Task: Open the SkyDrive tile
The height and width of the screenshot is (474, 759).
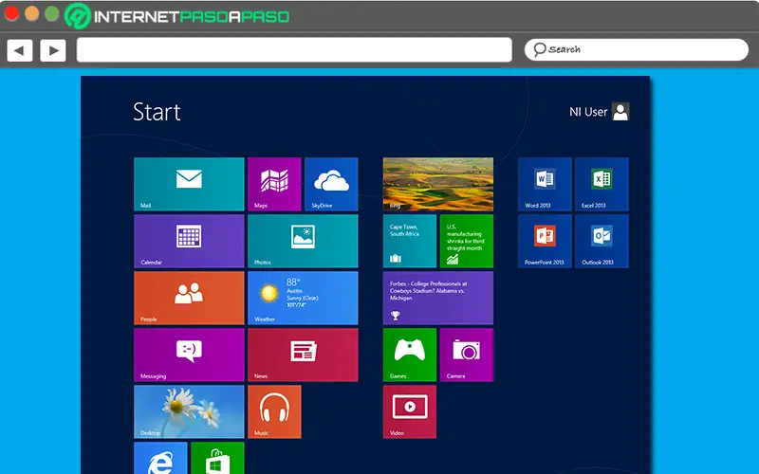Action: [x=331, y=184]
